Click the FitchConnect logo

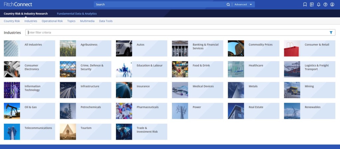[x=18, y=5]
